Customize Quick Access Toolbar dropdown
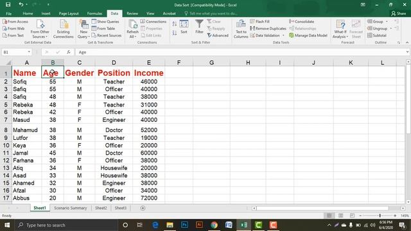 tap(48, 4)
